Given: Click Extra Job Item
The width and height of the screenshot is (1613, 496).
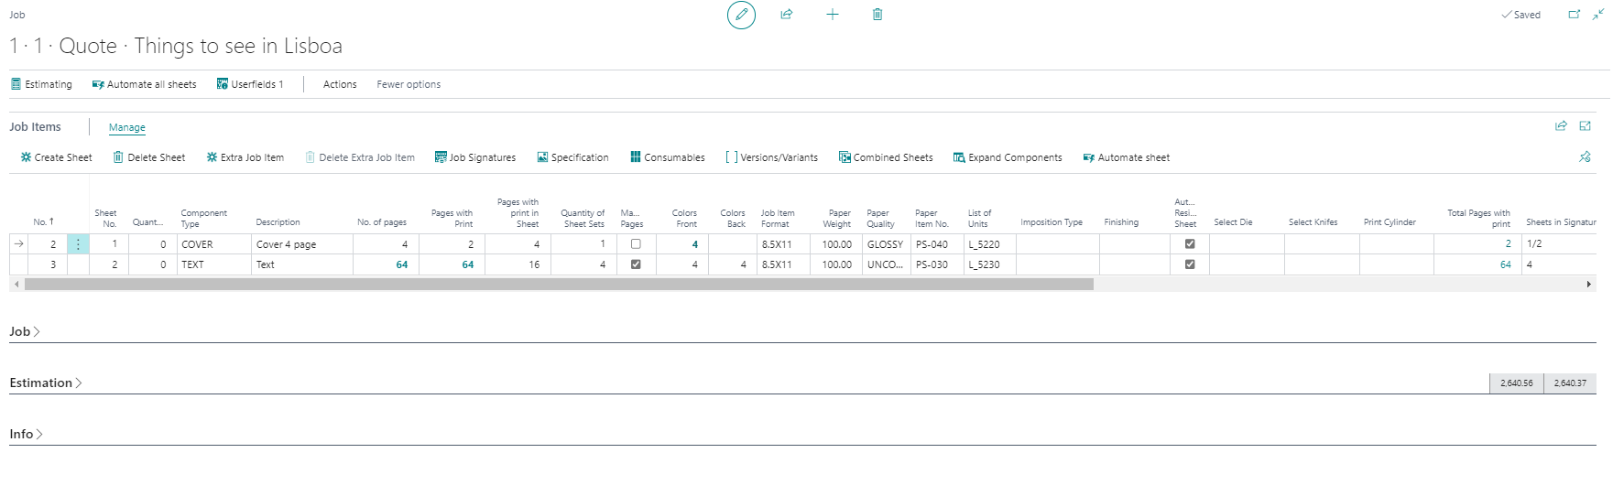Looking at the screenshot, I should pos(245,157).
